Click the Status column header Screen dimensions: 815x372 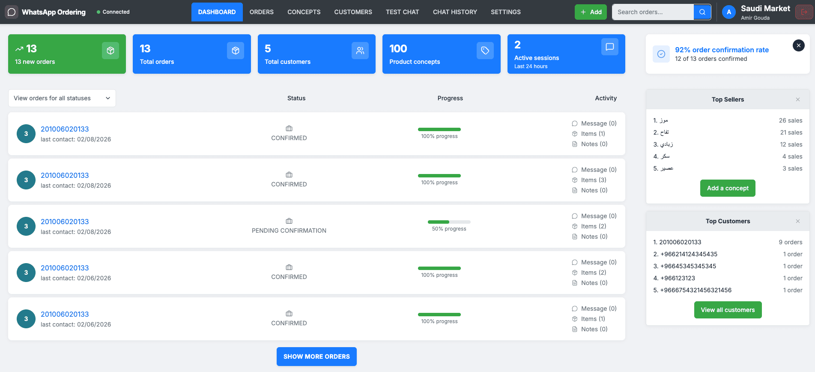(296, 98)
